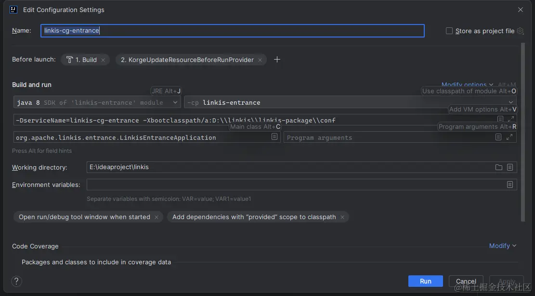This screenshot has width=535, height=296.
Task: Edit the configuration Name field
Action: [233, 31]
